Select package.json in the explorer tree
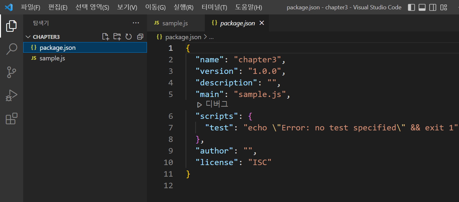The width and height of the screenshot is (459, 202). click(85, 48)
